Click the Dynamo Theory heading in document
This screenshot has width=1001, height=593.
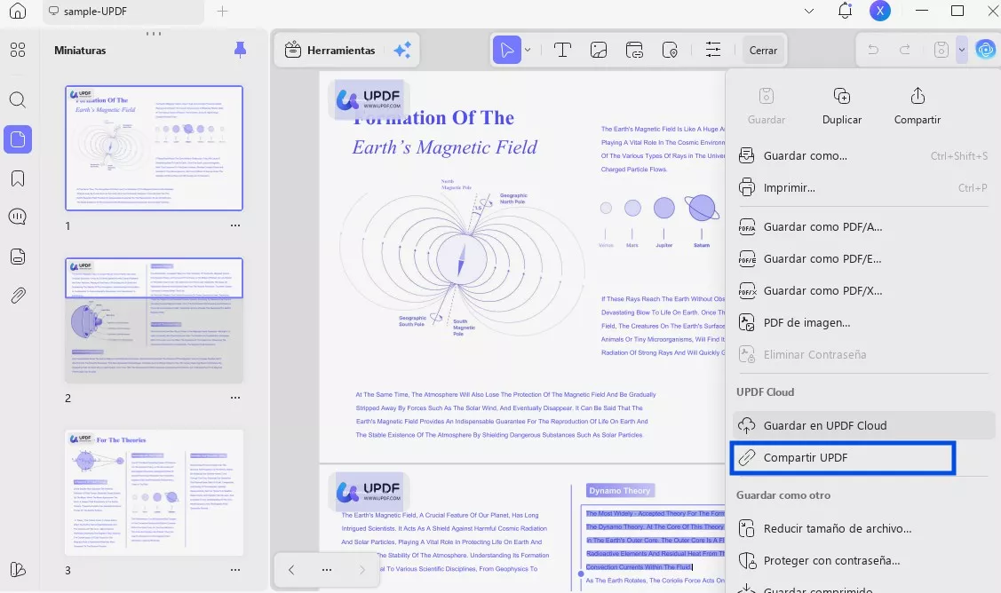620,490
